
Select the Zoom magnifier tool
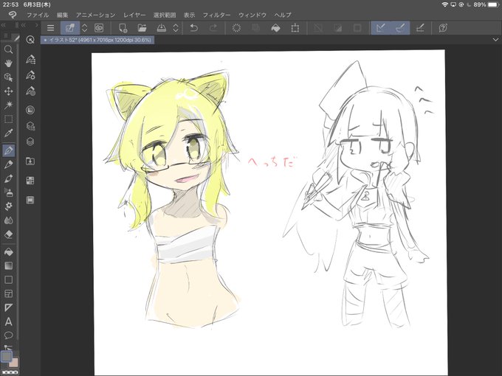click(x=9, y=49)
